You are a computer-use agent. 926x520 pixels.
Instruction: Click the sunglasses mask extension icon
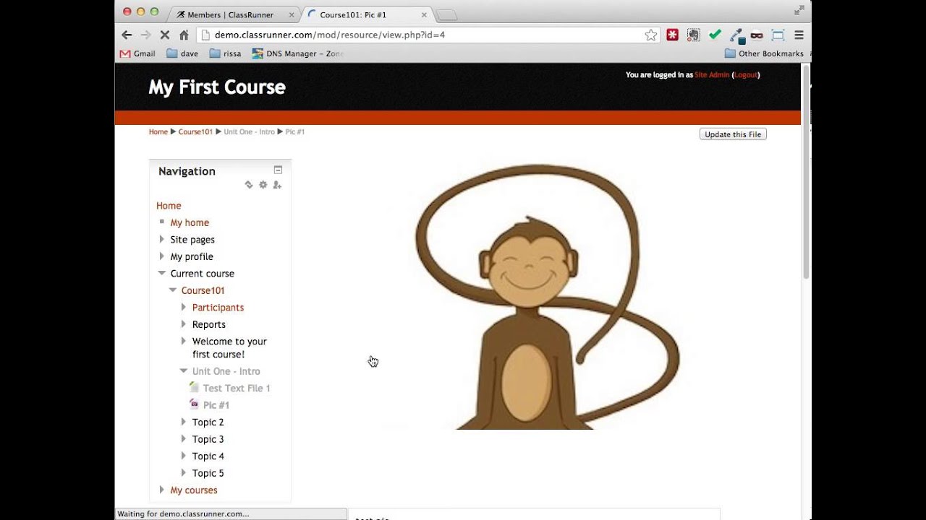[x=757, y=35]
